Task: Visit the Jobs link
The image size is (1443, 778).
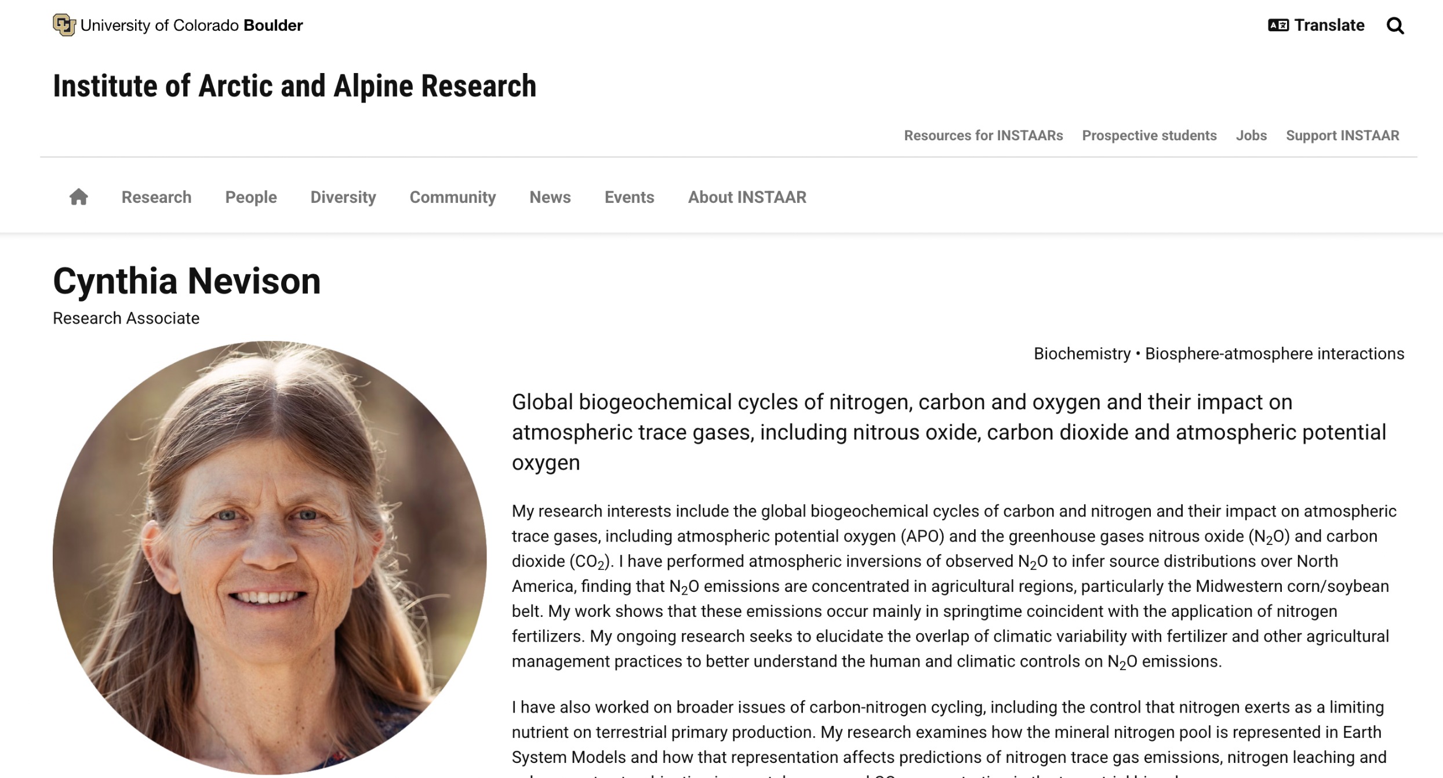Action: (x=1251, y=135)
